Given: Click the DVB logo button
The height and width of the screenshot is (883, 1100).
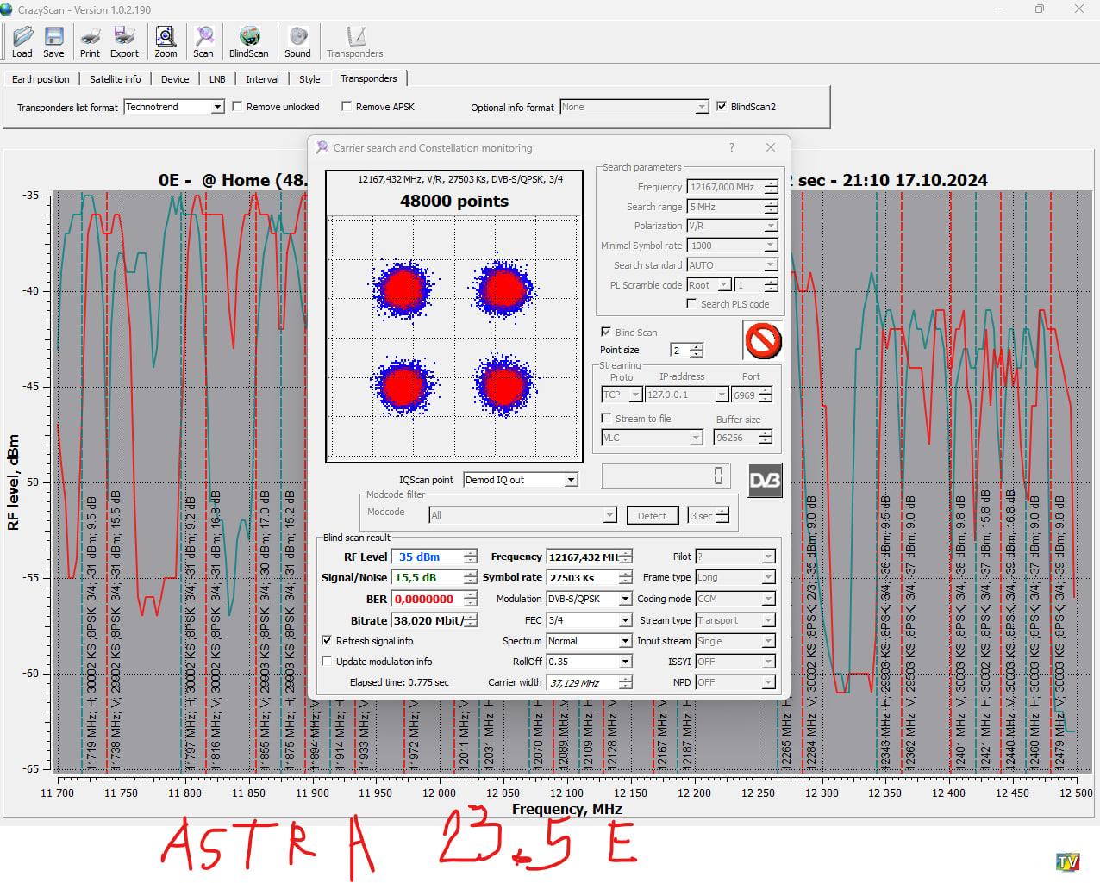Looking at the screenshot, I should point(764,480).
